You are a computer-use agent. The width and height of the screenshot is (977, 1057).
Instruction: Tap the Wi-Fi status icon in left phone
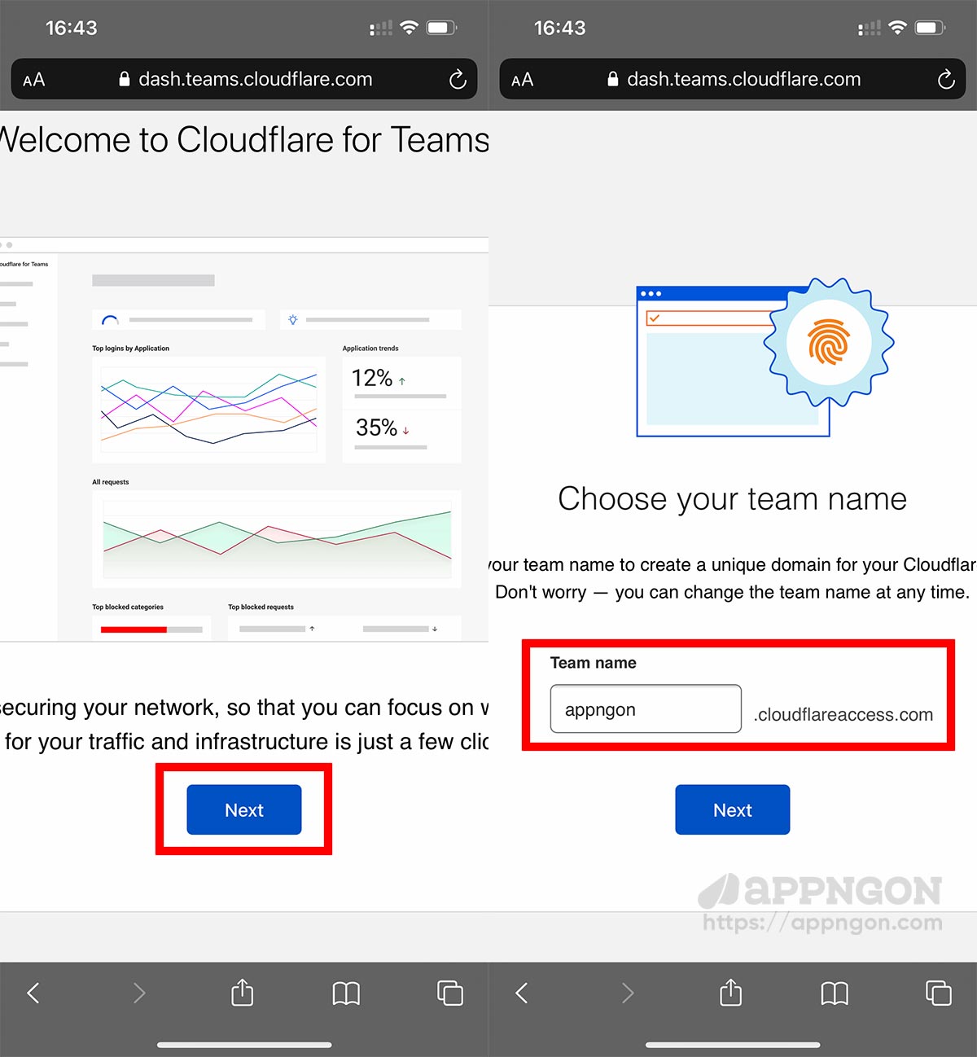409,28
